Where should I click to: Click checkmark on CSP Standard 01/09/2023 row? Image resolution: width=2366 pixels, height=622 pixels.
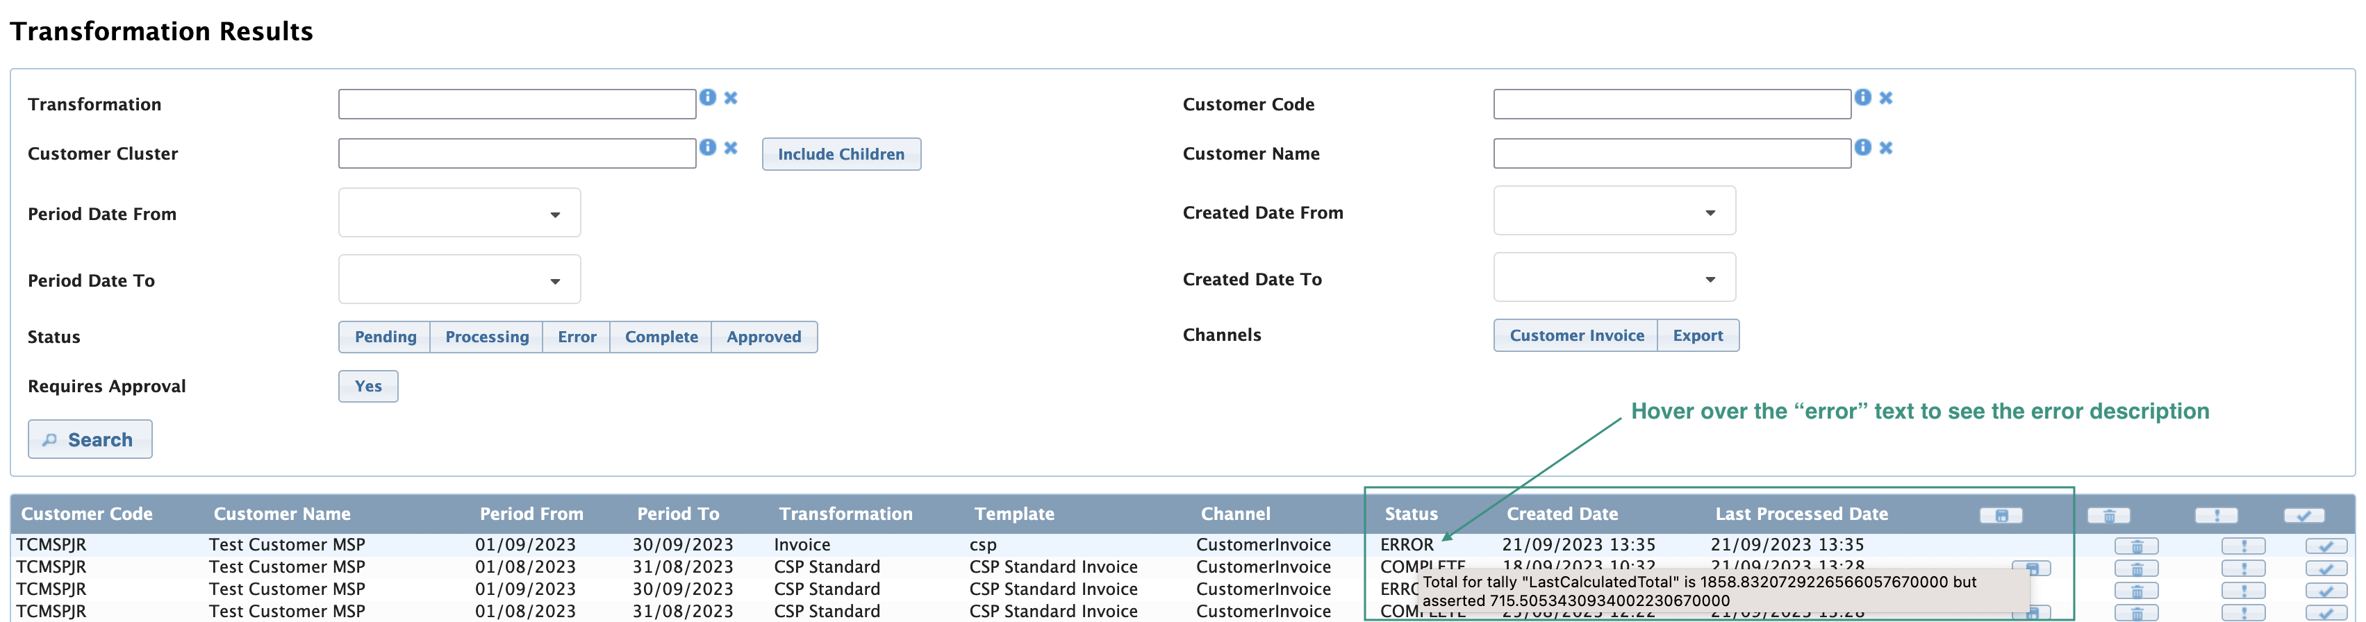pyautogui.click(x=2326, y=591)
